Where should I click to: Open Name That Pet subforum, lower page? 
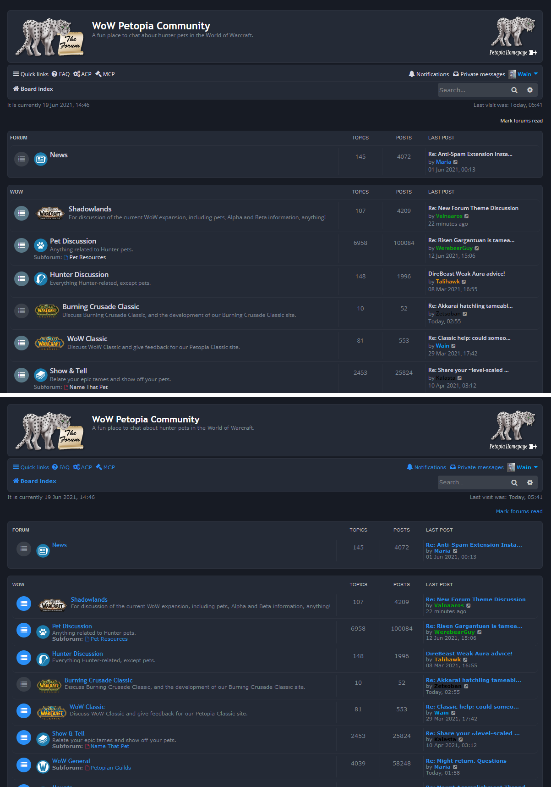[110, 747]
